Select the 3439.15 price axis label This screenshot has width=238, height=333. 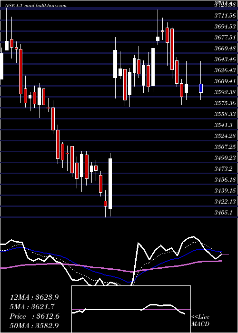coord(225,191)
